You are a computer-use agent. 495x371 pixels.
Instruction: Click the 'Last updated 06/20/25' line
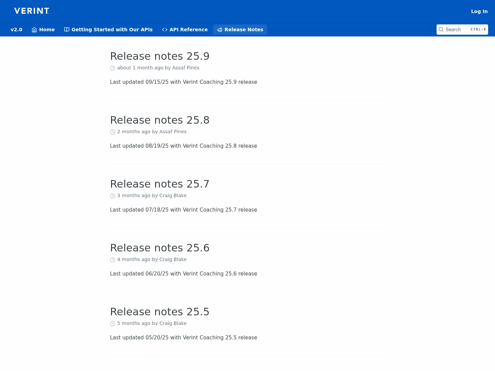tap(184, 273)
